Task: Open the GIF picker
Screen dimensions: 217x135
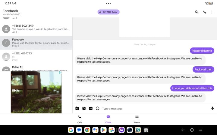Action: 91,108
